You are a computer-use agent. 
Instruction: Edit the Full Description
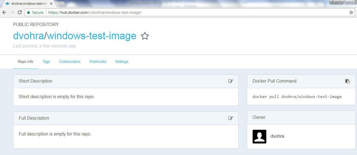click(231, 118)
